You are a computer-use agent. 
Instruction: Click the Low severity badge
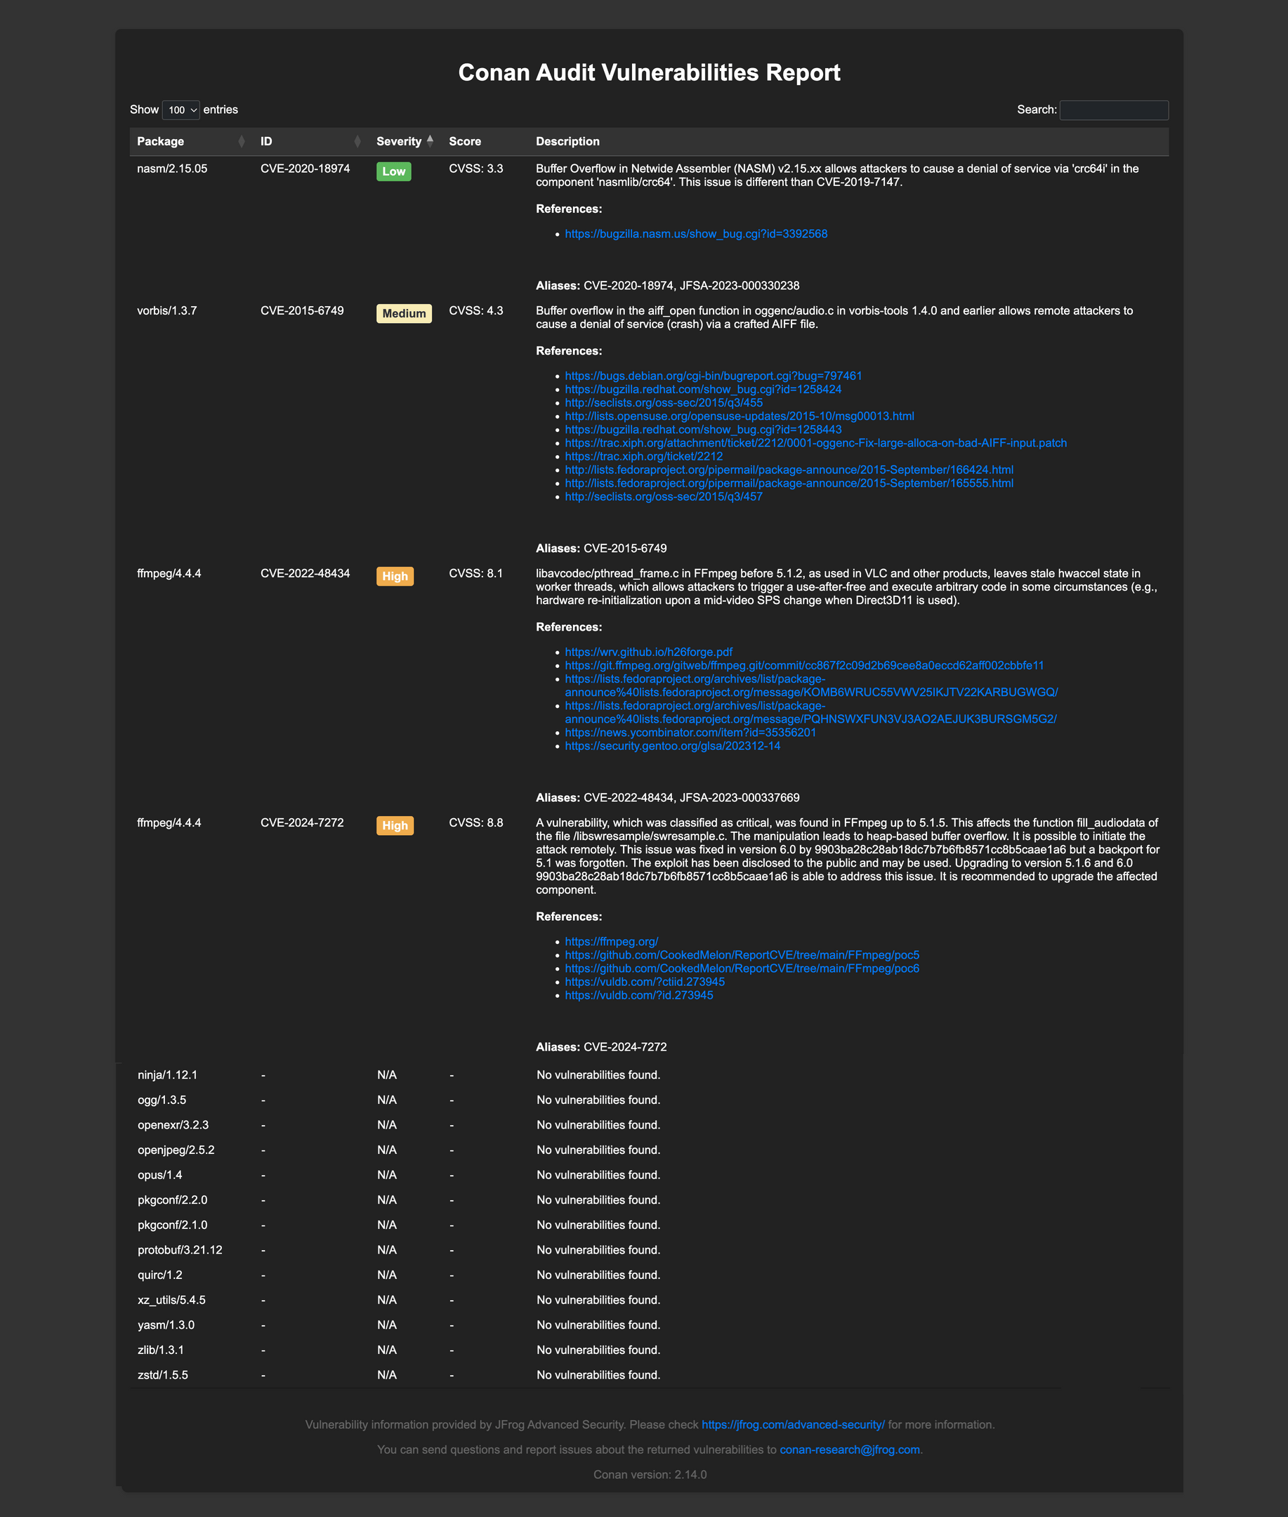point(393,171)
